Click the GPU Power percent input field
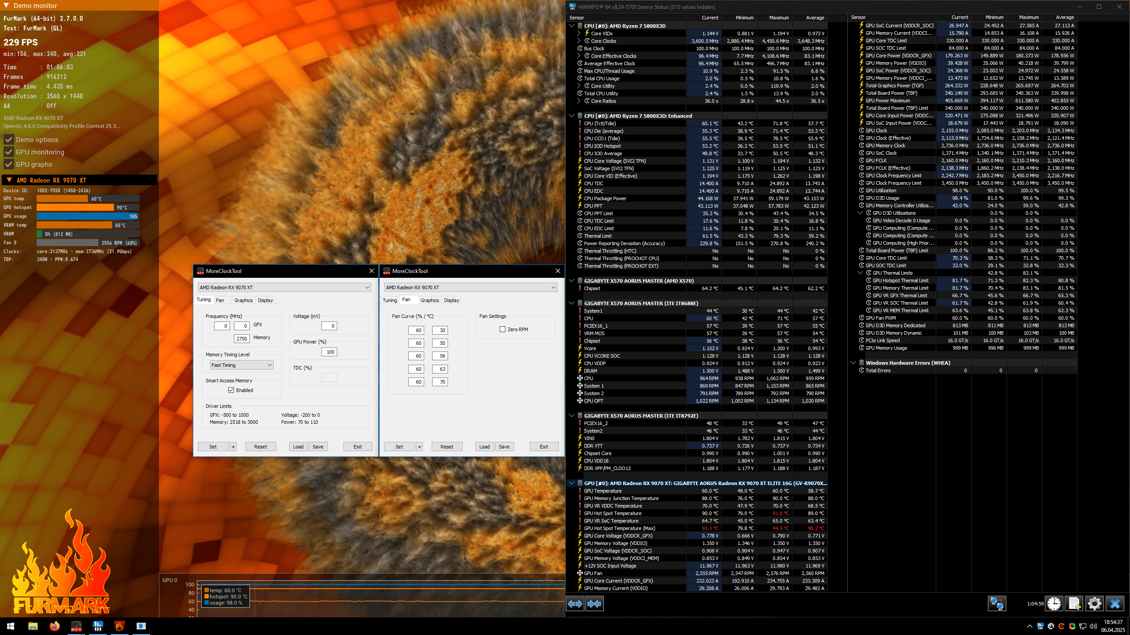Image resolution: width=1130 pixels, height=635 pixels. point(329,352)
